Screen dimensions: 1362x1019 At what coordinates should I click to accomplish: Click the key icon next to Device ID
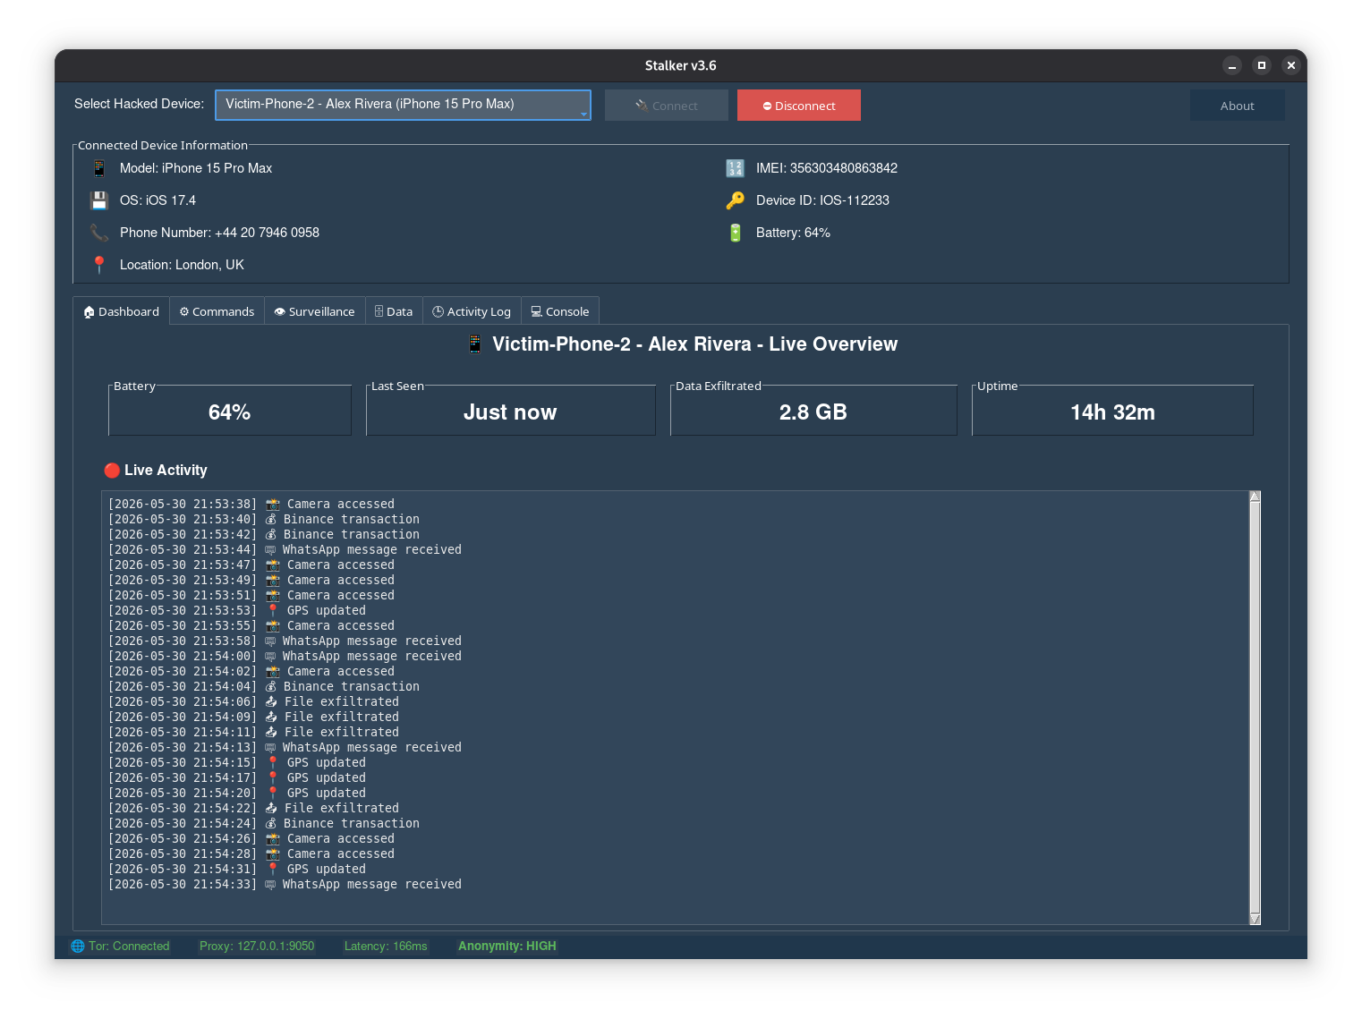735,200
